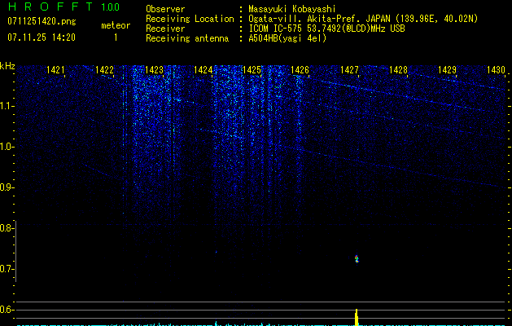Click the 1427 time marker

click(x=349, y=70)
